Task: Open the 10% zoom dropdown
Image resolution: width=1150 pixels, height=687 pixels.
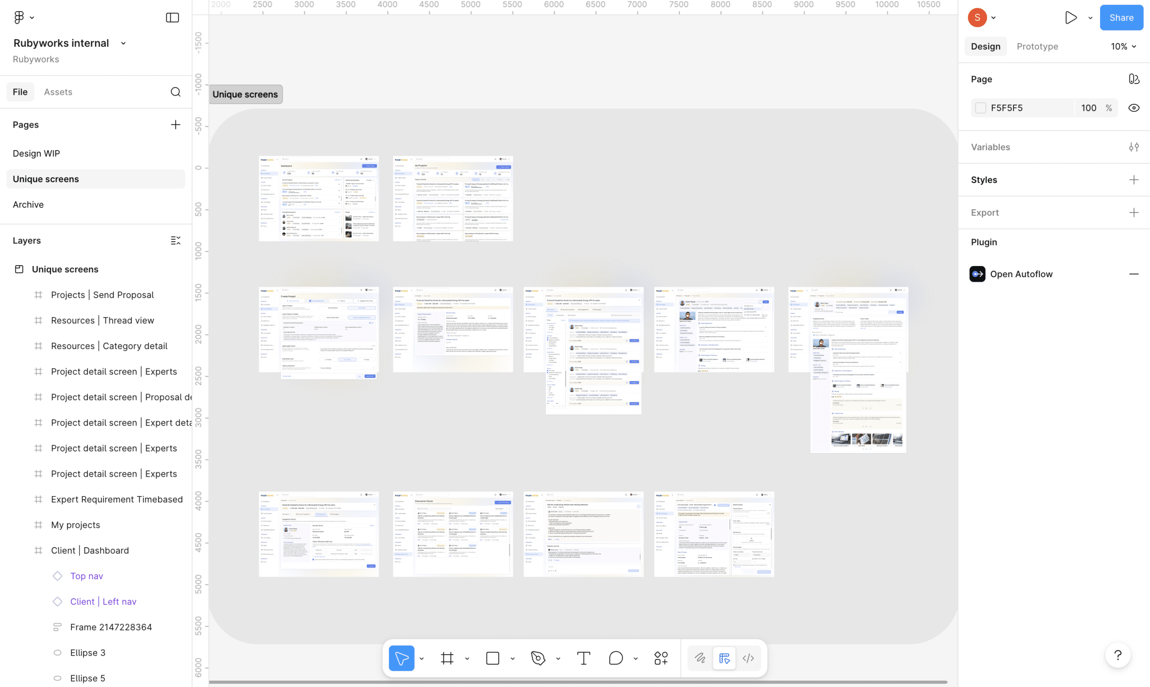Action: pos(1123,46)
